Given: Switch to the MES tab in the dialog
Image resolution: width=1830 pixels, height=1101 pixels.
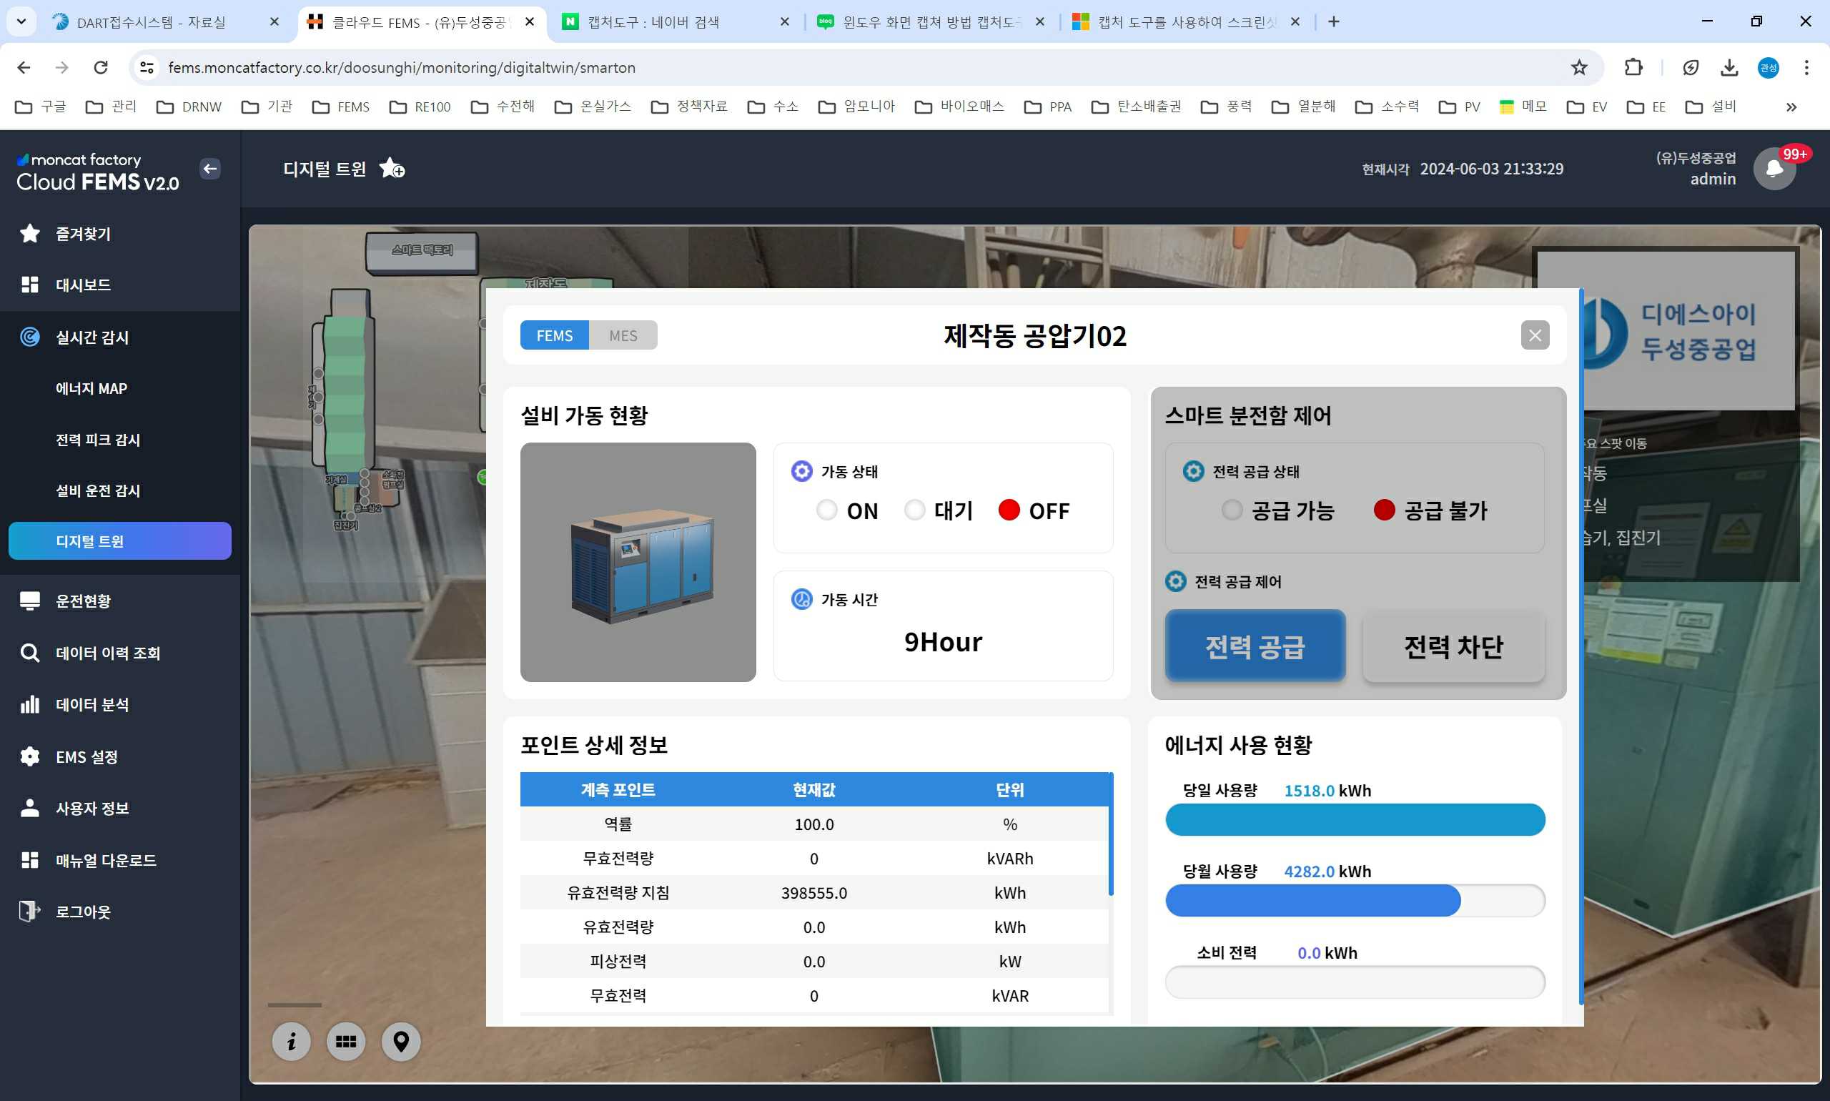Looking at the screenshot, I should coord(623,335).
